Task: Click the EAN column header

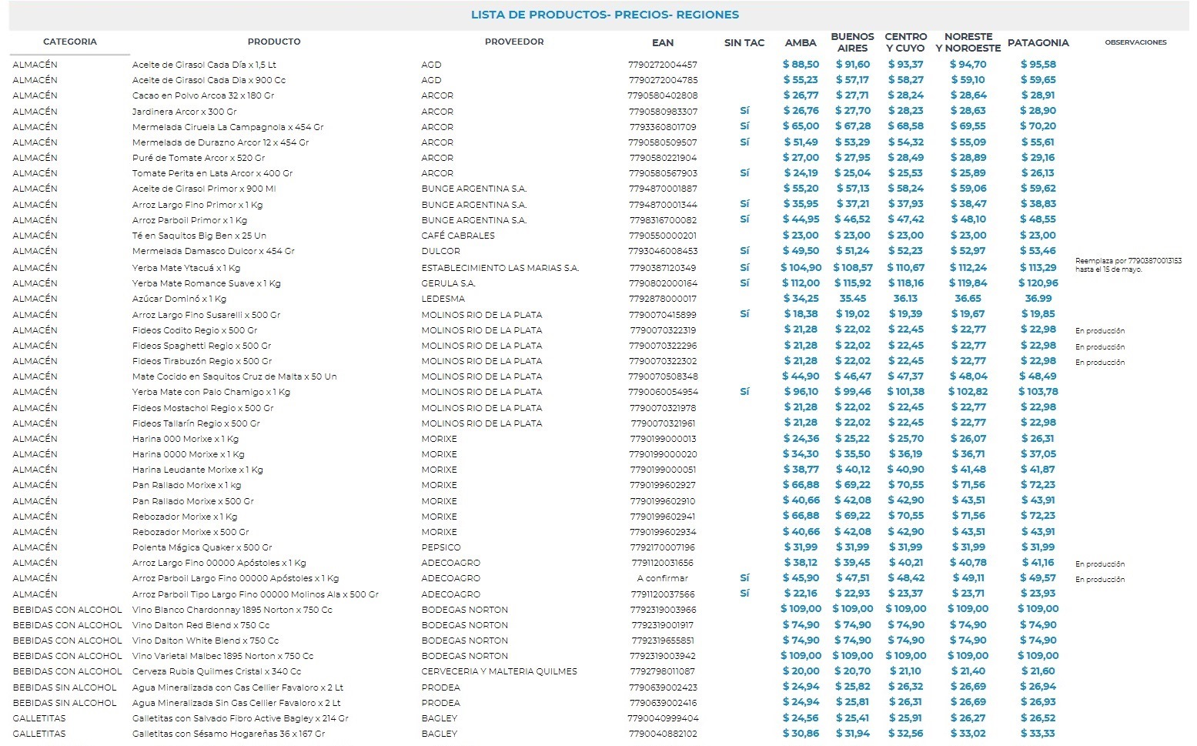Action: pos(663,42)
